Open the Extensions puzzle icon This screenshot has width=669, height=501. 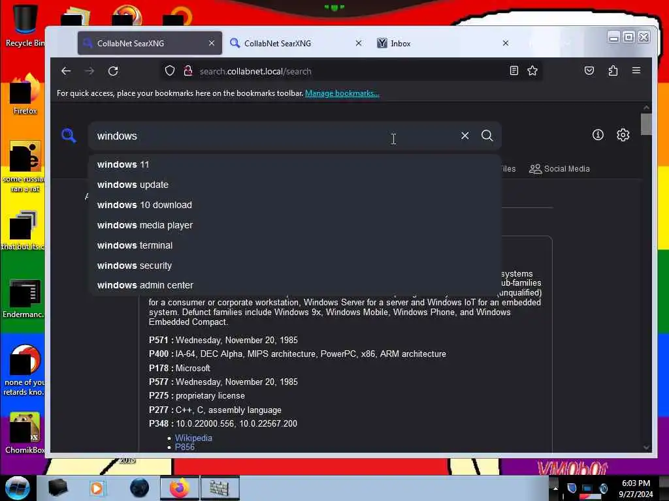point(613,70)
